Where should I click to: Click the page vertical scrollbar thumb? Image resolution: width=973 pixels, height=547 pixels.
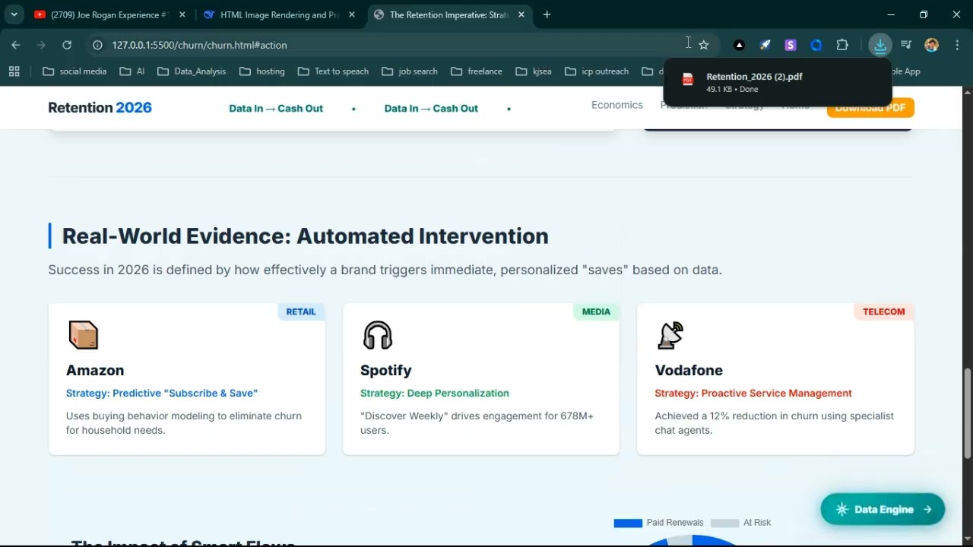(968, 413)
